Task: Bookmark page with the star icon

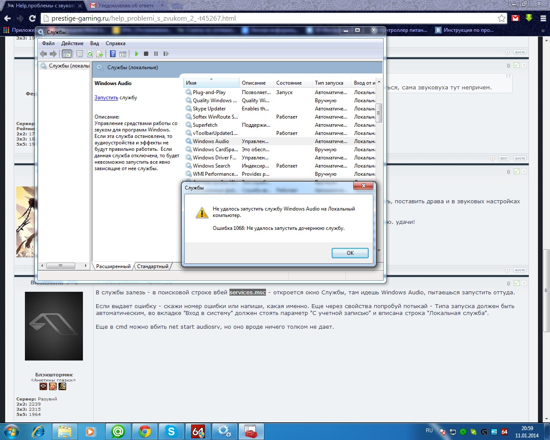Action: (x=501, y=18)
